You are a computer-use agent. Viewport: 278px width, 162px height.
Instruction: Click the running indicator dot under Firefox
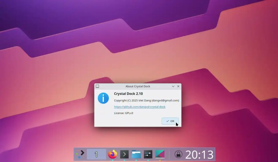(112, 160)
